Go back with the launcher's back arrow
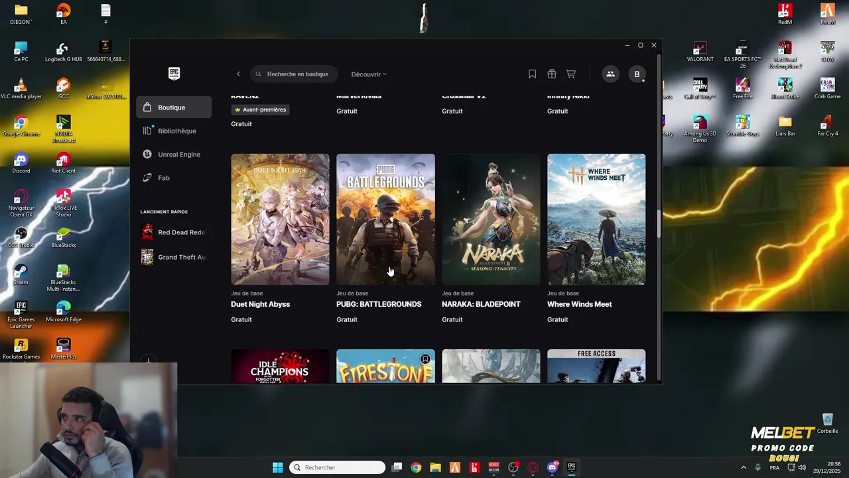849x478 pixels. (x=238, y=74)
